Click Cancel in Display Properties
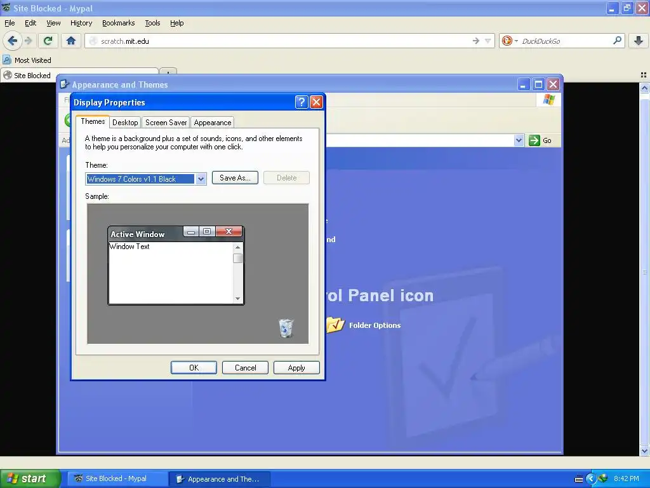This screenshot has height=488, width=650. pos(245,368)
